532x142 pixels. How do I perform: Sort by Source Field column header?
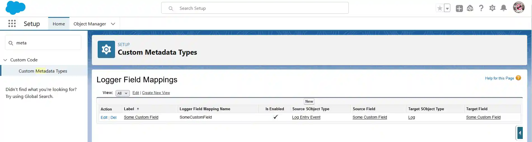364,109
